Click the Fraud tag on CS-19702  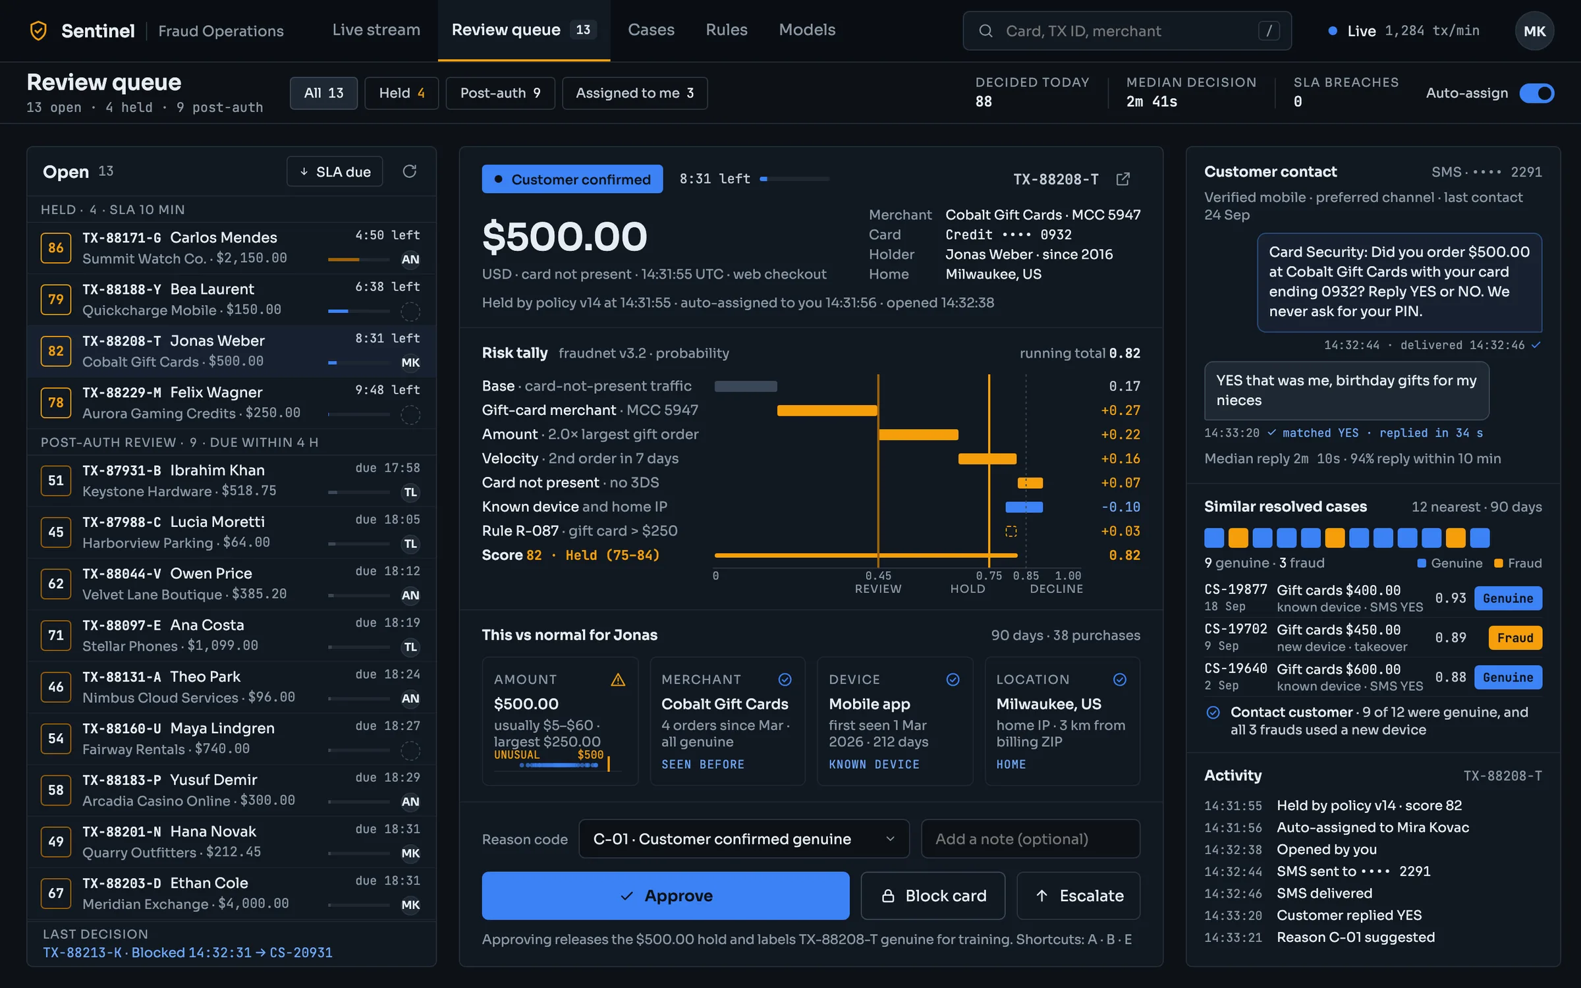pos(1515,638)
